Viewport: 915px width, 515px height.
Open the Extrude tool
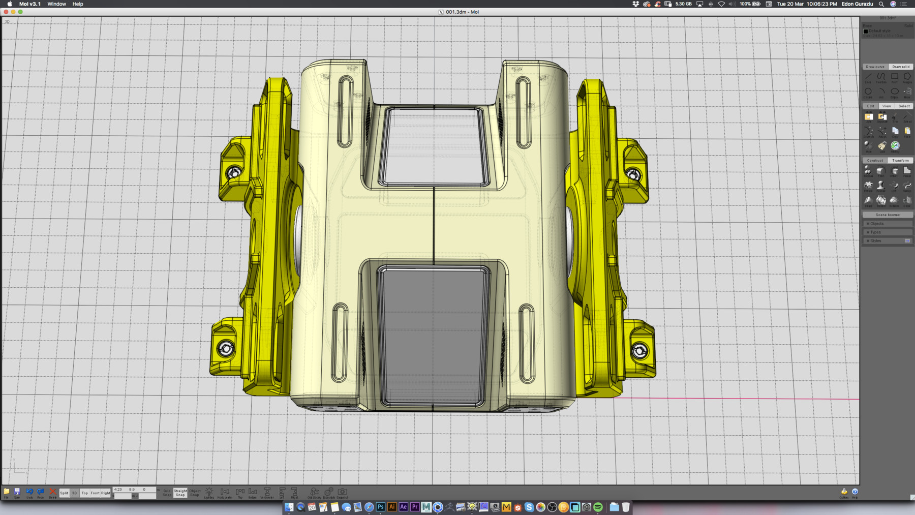coord(868,186)
